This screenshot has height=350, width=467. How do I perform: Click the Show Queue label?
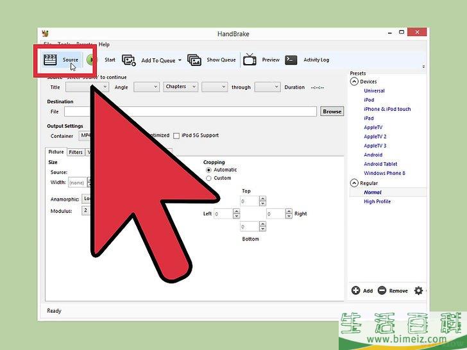(221, 60)
